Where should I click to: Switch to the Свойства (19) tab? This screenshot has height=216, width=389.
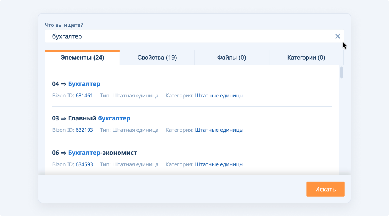157,57
